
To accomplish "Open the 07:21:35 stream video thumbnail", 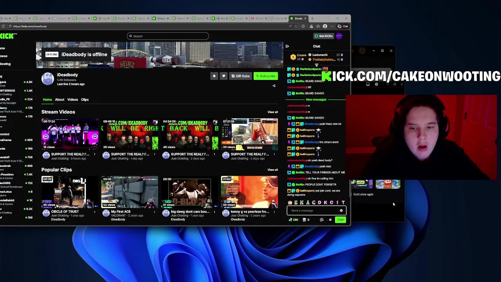I will [x=250, y=134].
